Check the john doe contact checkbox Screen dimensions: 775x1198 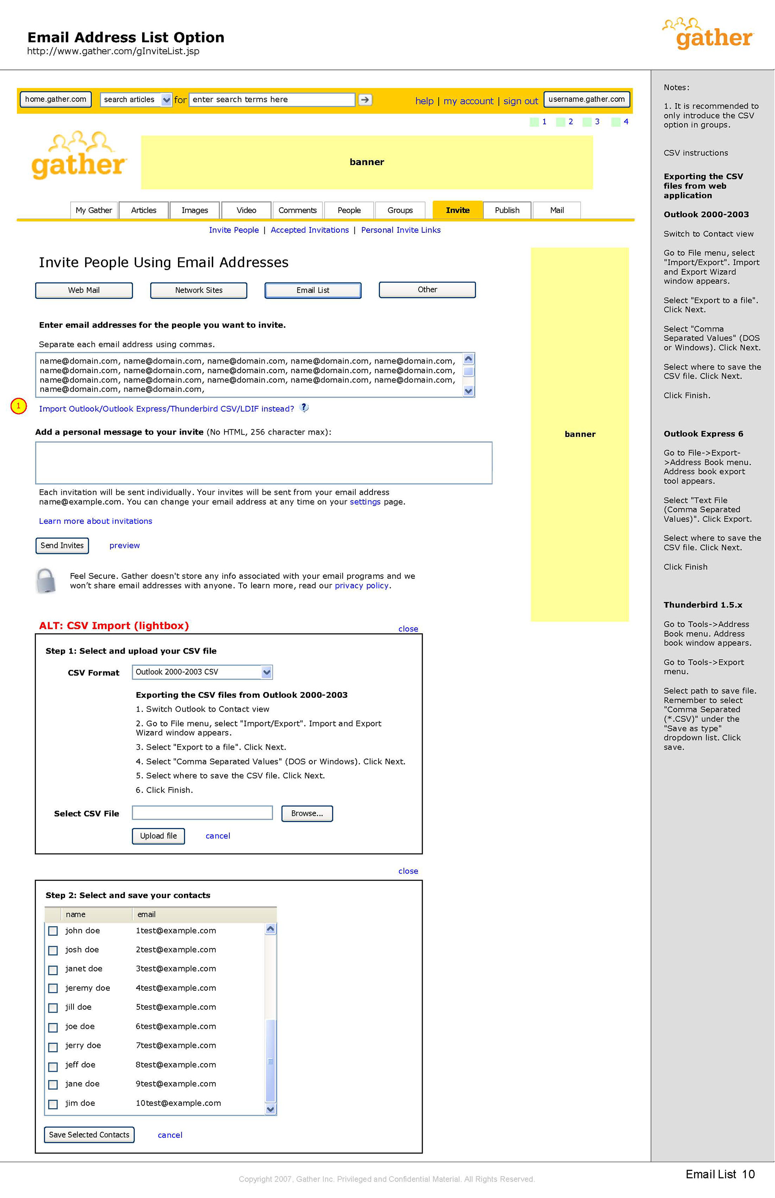click(x=53, y=931)
